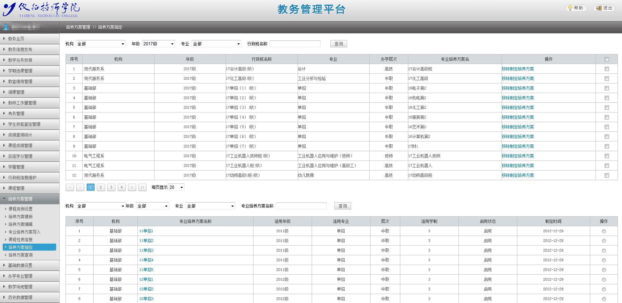Go to last page pagination arrow
This screenshot has height=303, width=622.
pyautogui.click(x=142, y=187)
